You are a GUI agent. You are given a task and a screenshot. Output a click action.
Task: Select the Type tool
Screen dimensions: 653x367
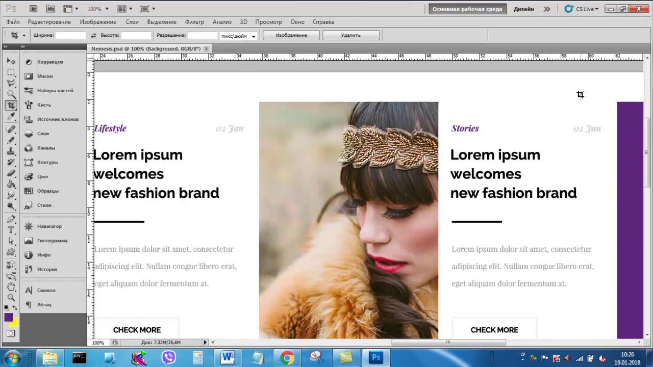pyautogui.click(x=11, y=230)
